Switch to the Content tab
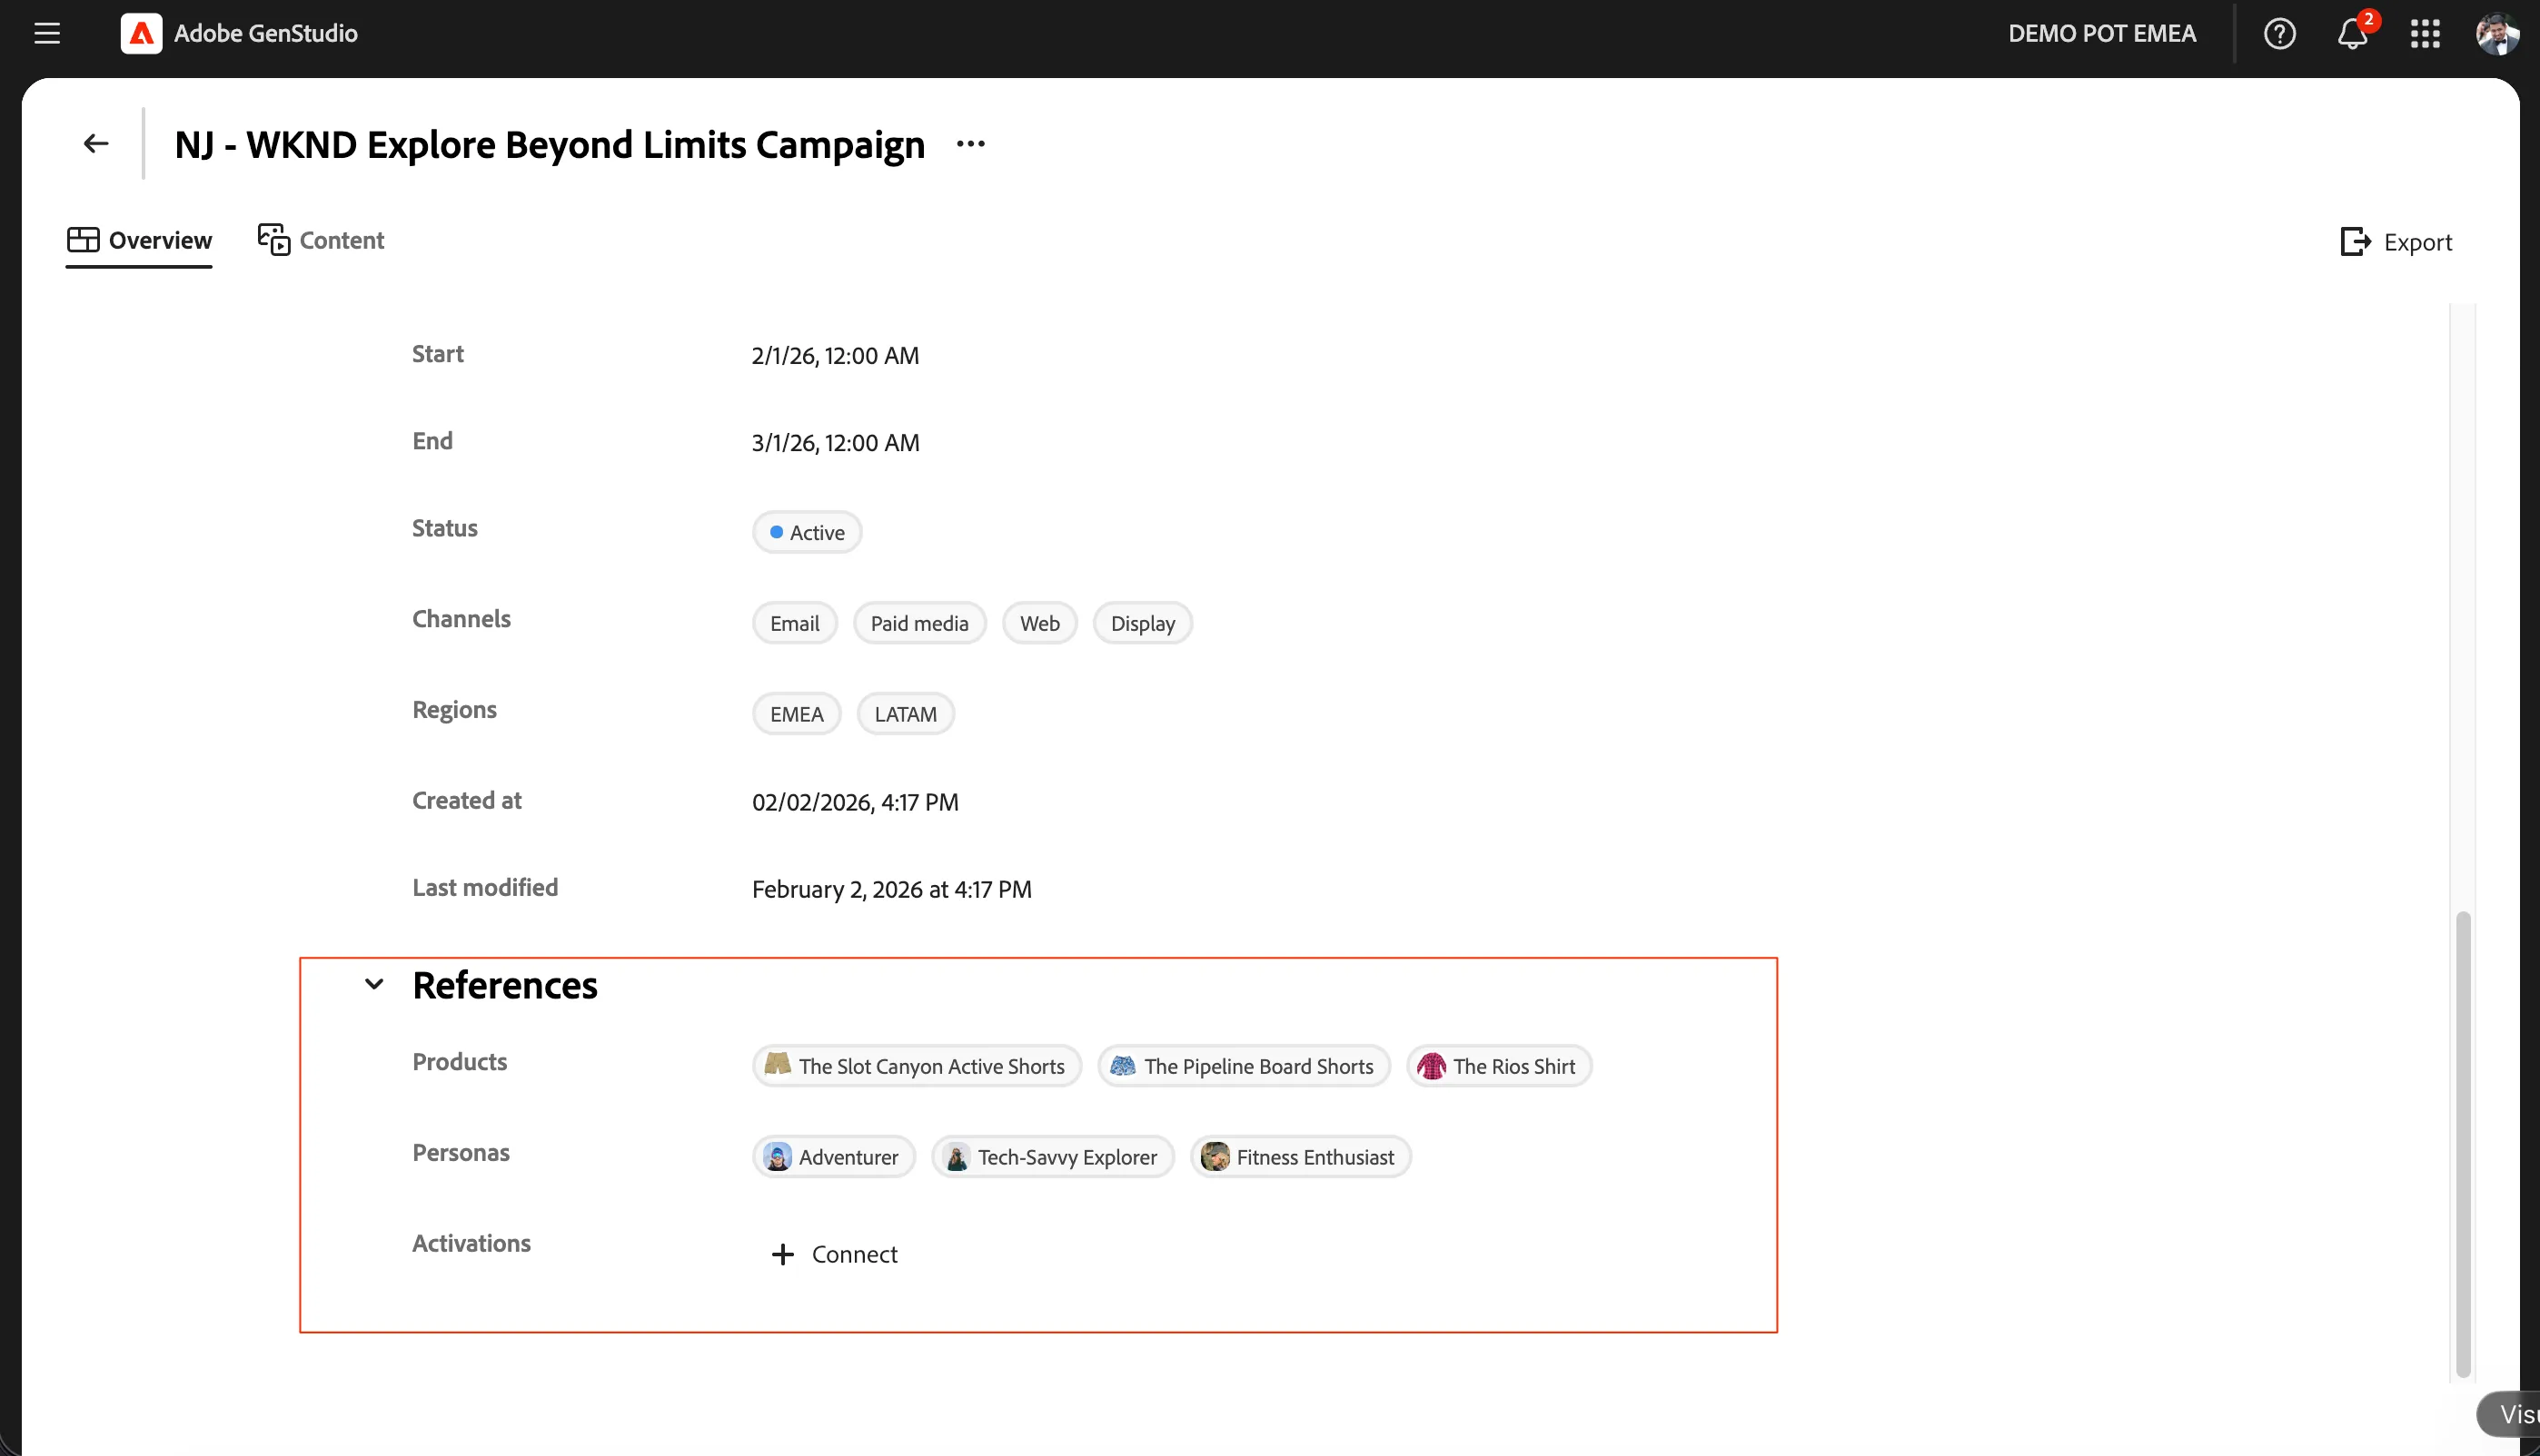 (321, 240)
